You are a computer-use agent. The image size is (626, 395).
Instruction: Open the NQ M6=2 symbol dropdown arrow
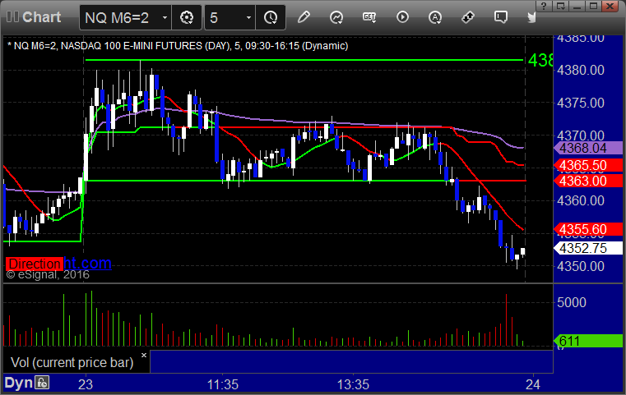pyautogui.click(x=165, y=17)
